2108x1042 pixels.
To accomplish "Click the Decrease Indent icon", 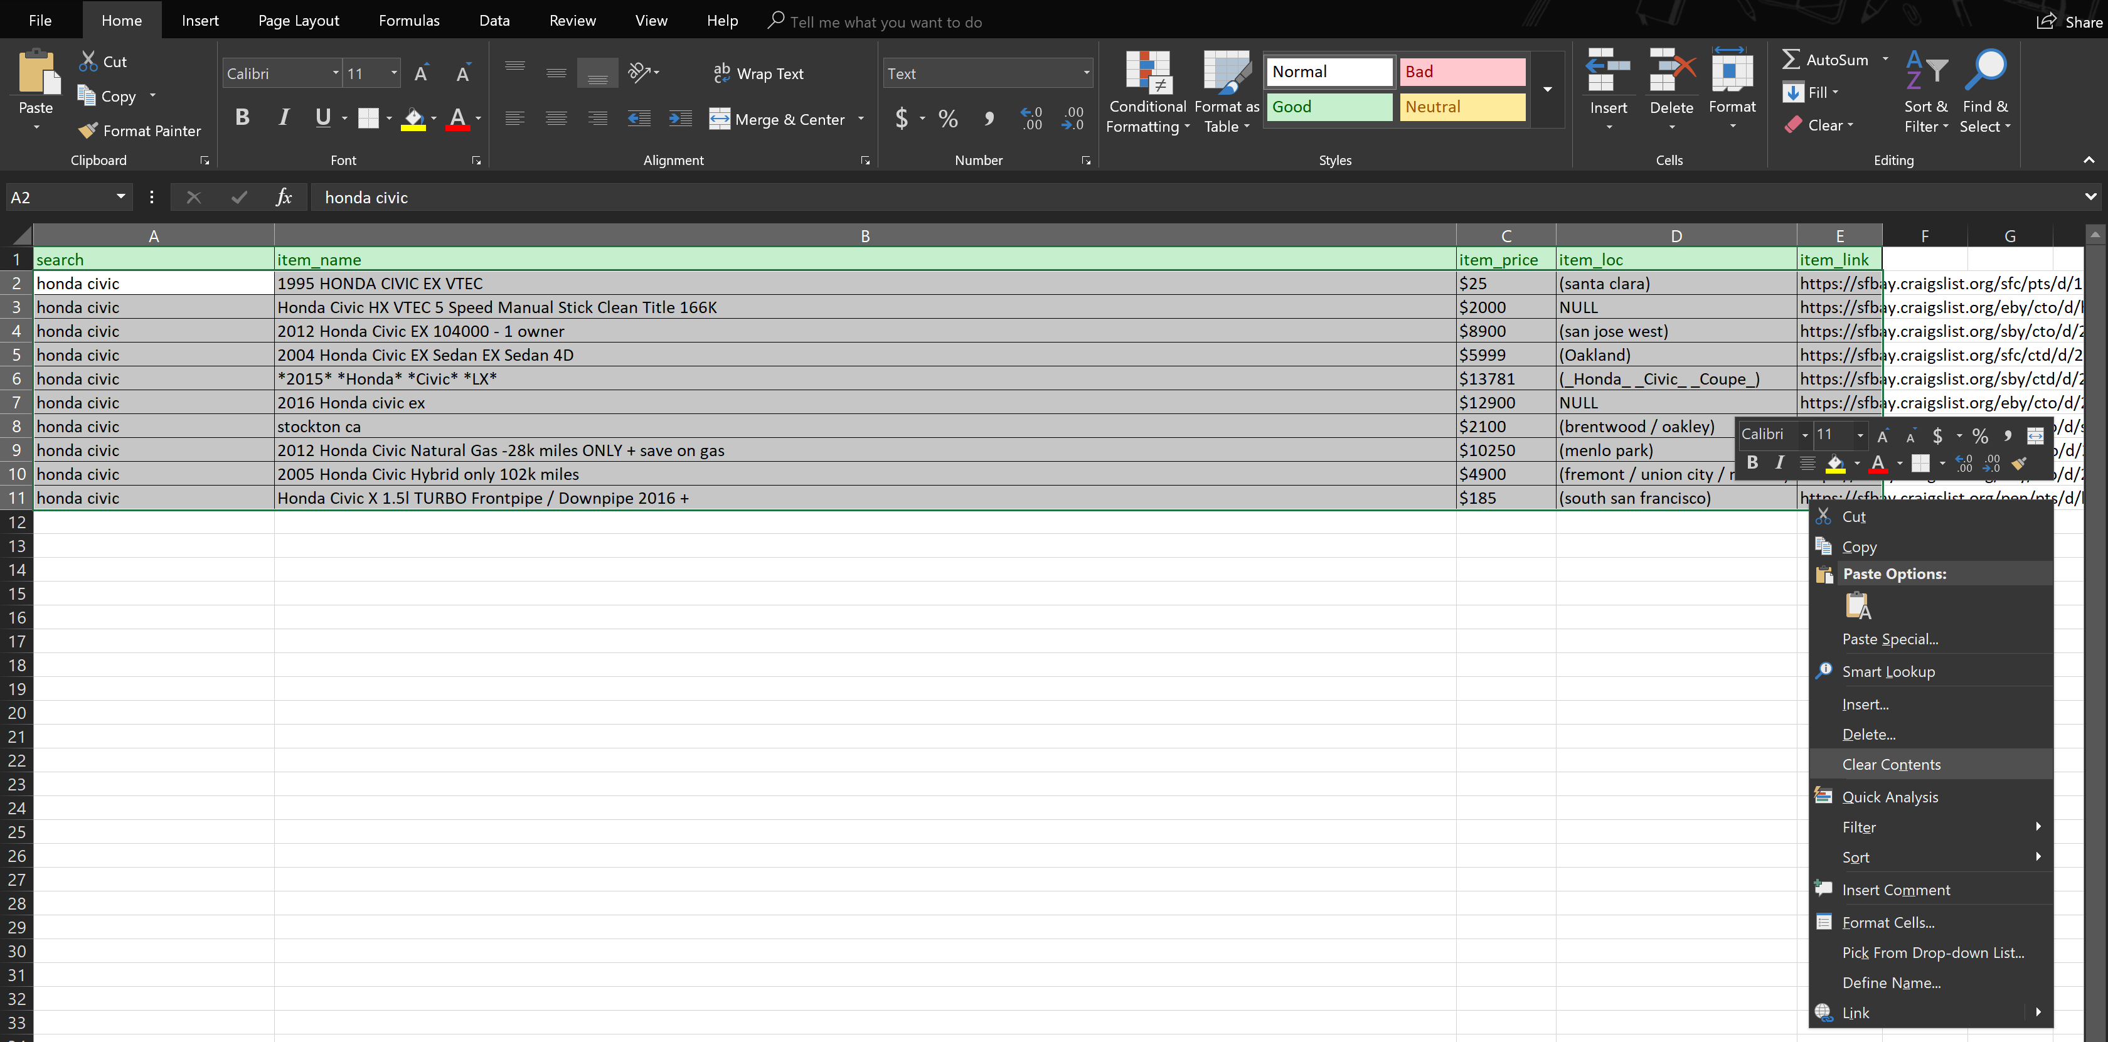I will click(x=639, y=119).
